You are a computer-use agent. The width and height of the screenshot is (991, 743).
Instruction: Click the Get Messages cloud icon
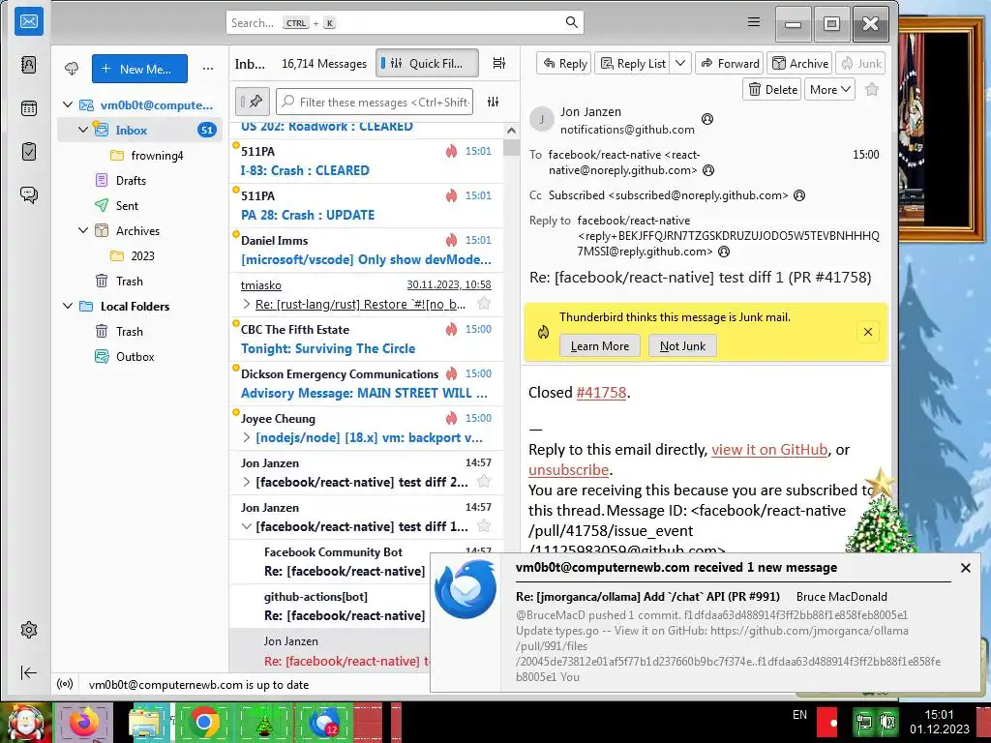pyautogui.click(x=72, y=69)
